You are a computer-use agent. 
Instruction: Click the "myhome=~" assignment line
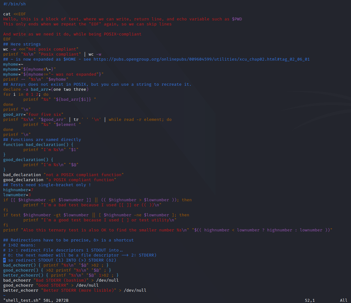(13, 64)
